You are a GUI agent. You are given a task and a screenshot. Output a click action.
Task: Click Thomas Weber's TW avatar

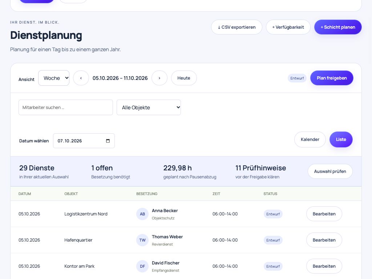[x=142, y=240]
